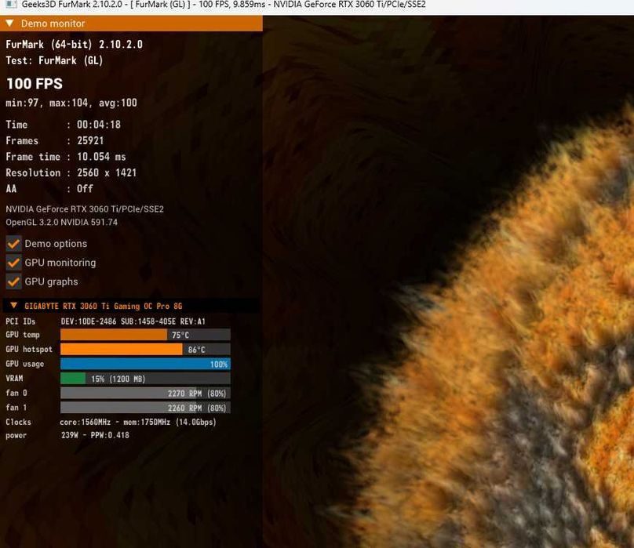
Task: Click the Demo monitor header label
Action: pos(53,24)
